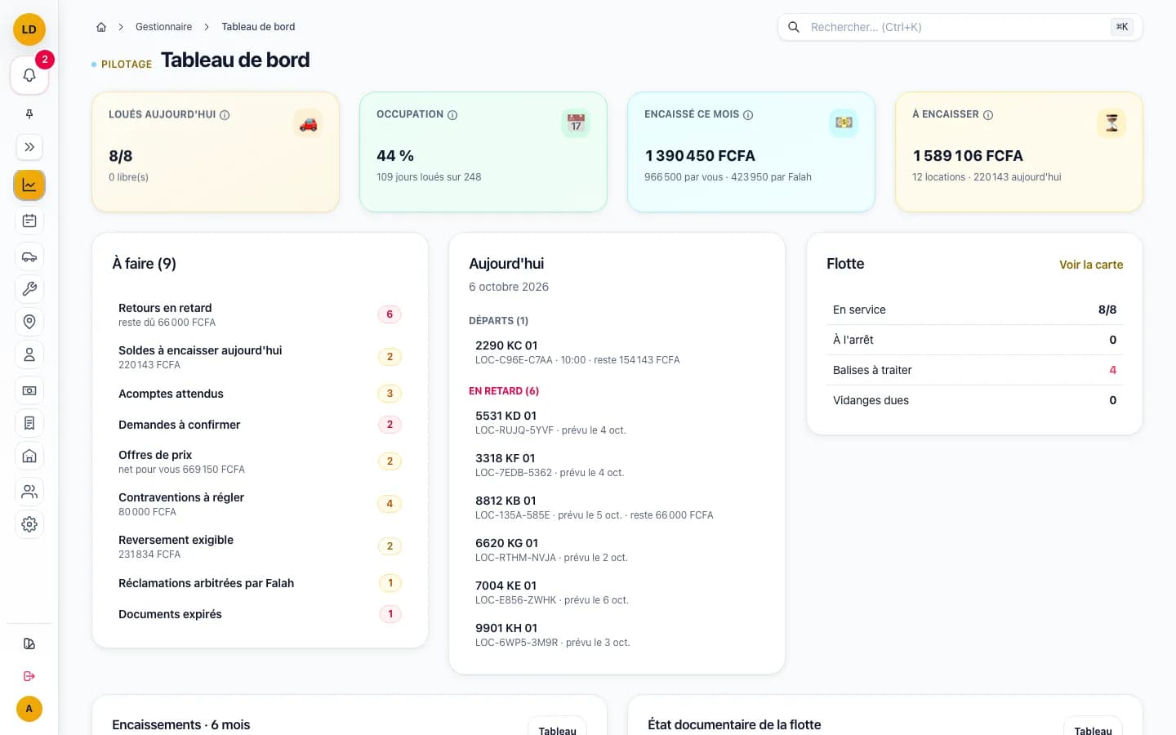Viewport: 1176px width, 735px height.
Task: Open the calendar icon in sidebar
Action: click(29, 220)
